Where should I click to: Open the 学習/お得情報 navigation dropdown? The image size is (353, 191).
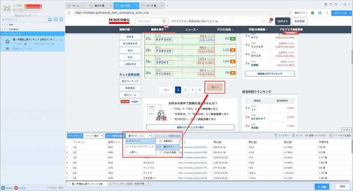pos(258,30)
